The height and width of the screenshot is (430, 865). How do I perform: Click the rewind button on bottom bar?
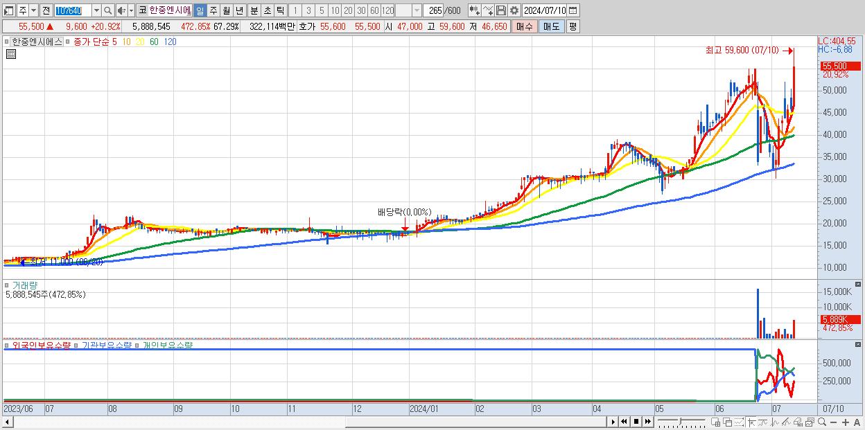click(x=624, y=422)
